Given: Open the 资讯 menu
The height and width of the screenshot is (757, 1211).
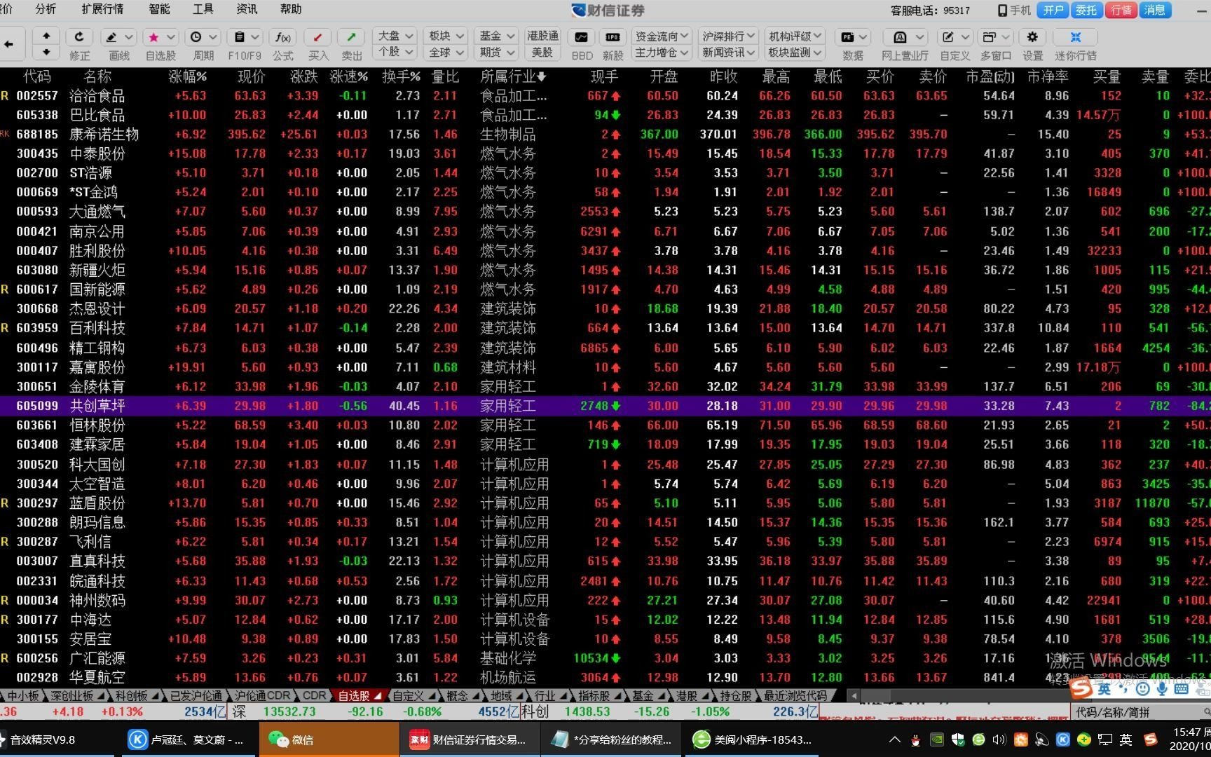Looking at the screenshot, I should tap(247, 9).
